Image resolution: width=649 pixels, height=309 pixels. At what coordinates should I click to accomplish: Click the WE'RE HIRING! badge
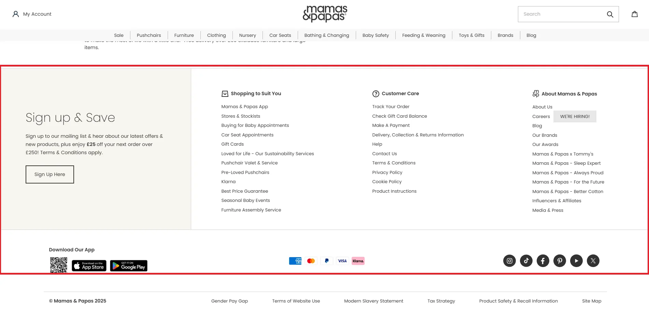pos(575,117)
